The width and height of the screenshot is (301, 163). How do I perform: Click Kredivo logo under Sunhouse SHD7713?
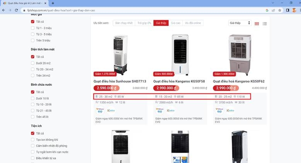point(111,110)
